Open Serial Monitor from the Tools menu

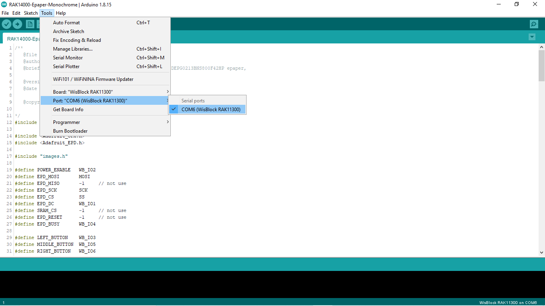coord(105,58)
